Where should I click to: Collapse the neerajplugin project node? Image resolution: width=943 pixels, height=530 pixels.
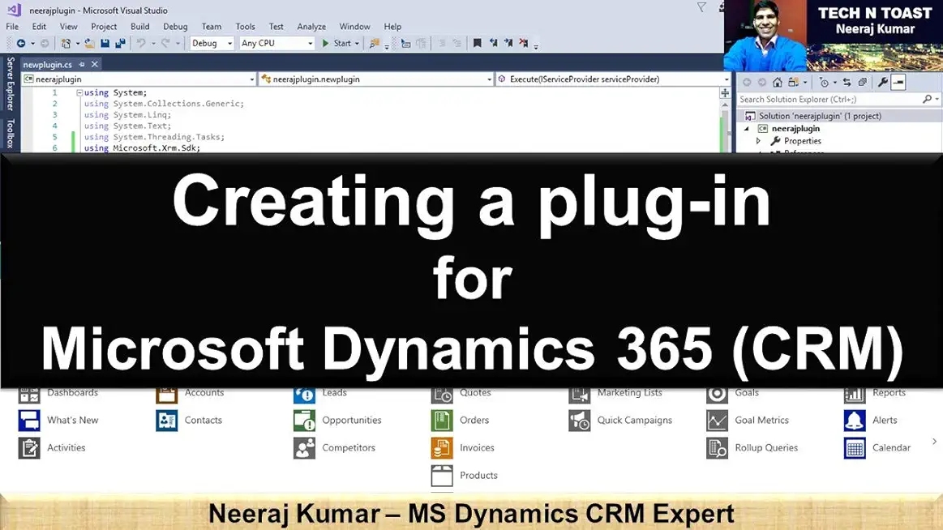(x=747, y=129)
